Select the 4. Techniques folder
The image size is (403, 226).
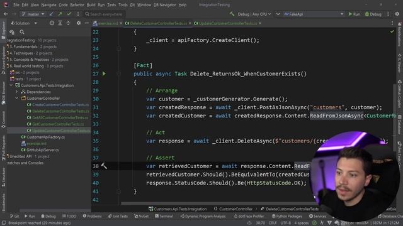[21, 53]
